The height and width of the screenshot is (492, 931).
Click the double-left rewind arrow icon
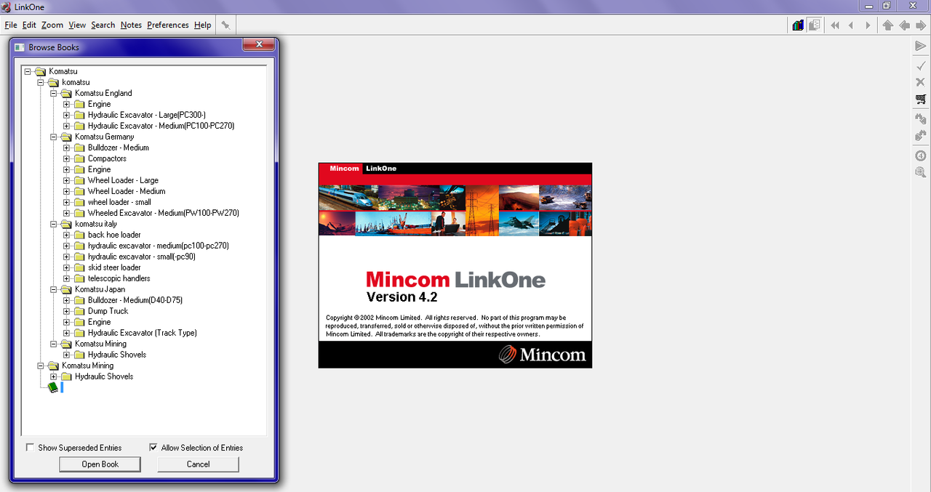tap(835, 25)
